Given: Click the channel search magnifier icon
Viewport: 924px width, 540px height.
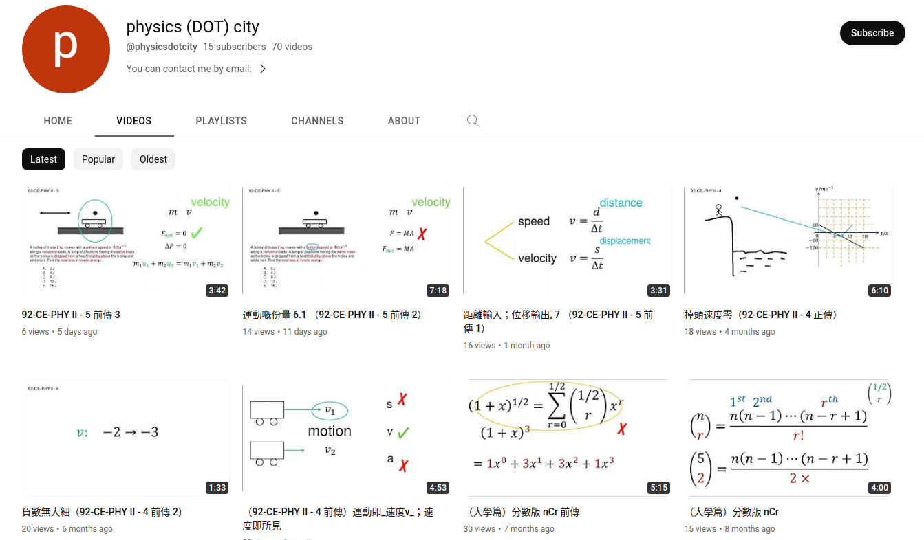Looking at the screenshot, I should (x=473, y=121).
